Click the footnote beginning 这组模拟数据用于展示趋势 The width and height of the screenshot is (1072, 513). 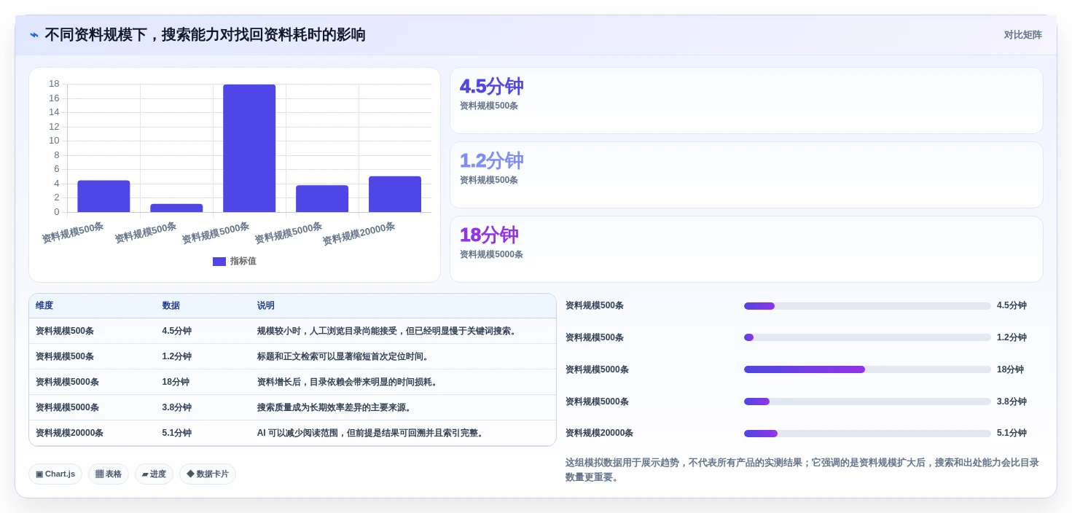click(x=802, y=470)
